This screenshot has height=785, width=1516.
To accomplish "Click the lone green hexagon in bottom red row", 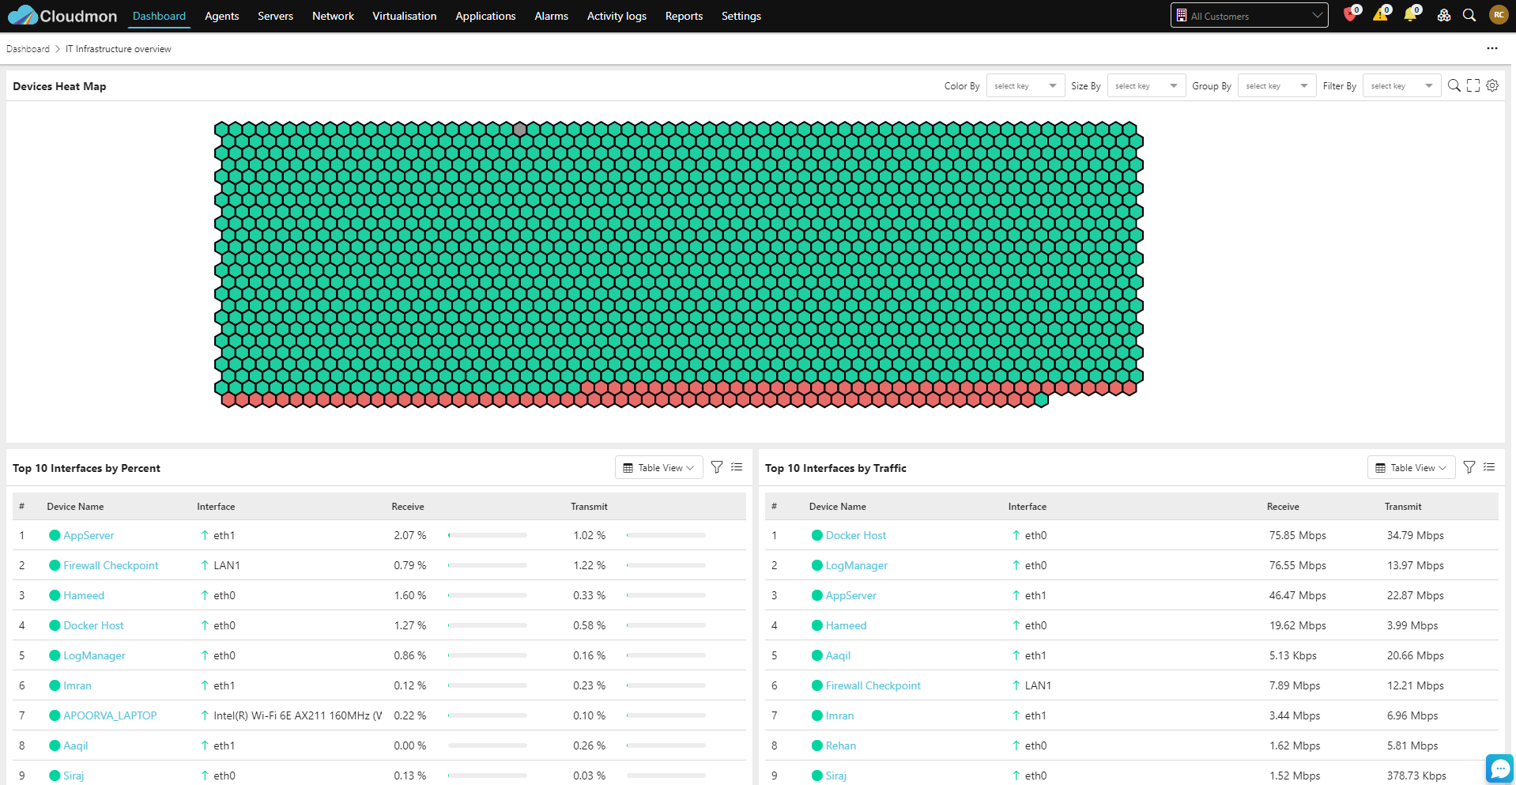I will (x=1042, y=400).
